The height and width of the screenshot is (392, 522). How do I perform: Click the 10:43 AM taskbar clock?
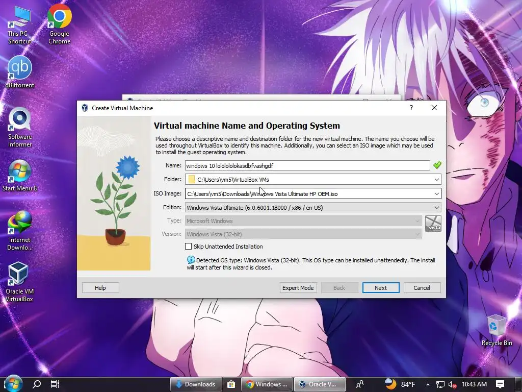pyautogui.click(x=474, y=384)
